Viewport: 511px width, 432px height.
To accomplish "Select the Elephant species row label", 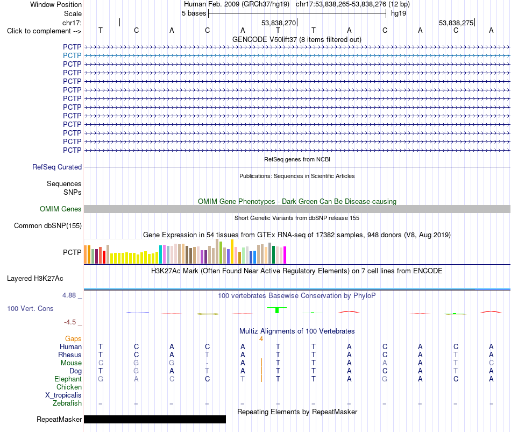I will (68, 379).
